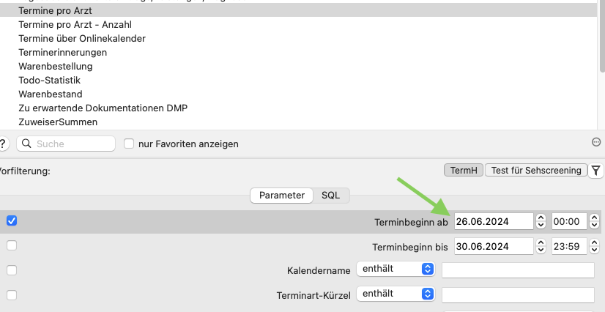Uncheck the Terminbeginn ab checkbox
Image resolution: width=605 pixels, height=312 pixels.
click(12, 221)
